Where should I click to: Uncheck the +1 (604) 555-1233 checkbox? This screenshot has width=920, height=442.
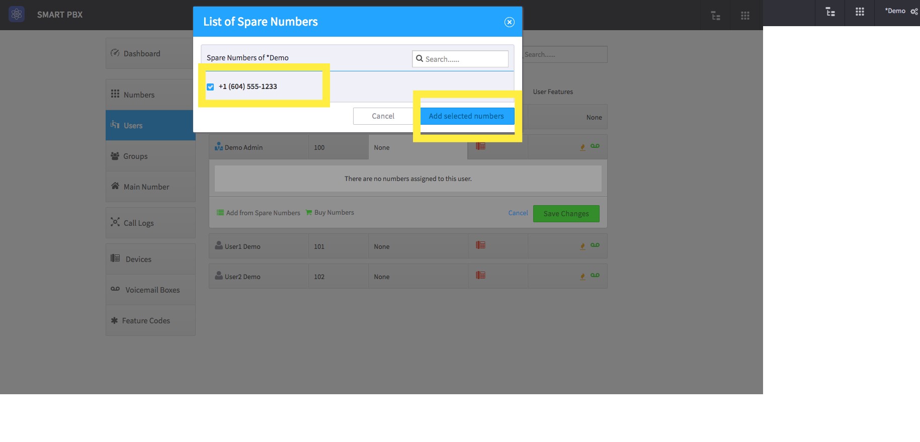click(210, 87)
